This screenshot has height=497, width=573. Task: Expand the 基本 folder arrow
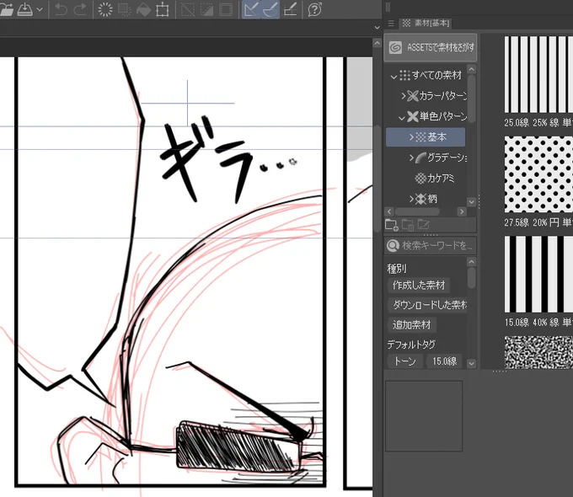pos(411,137)
